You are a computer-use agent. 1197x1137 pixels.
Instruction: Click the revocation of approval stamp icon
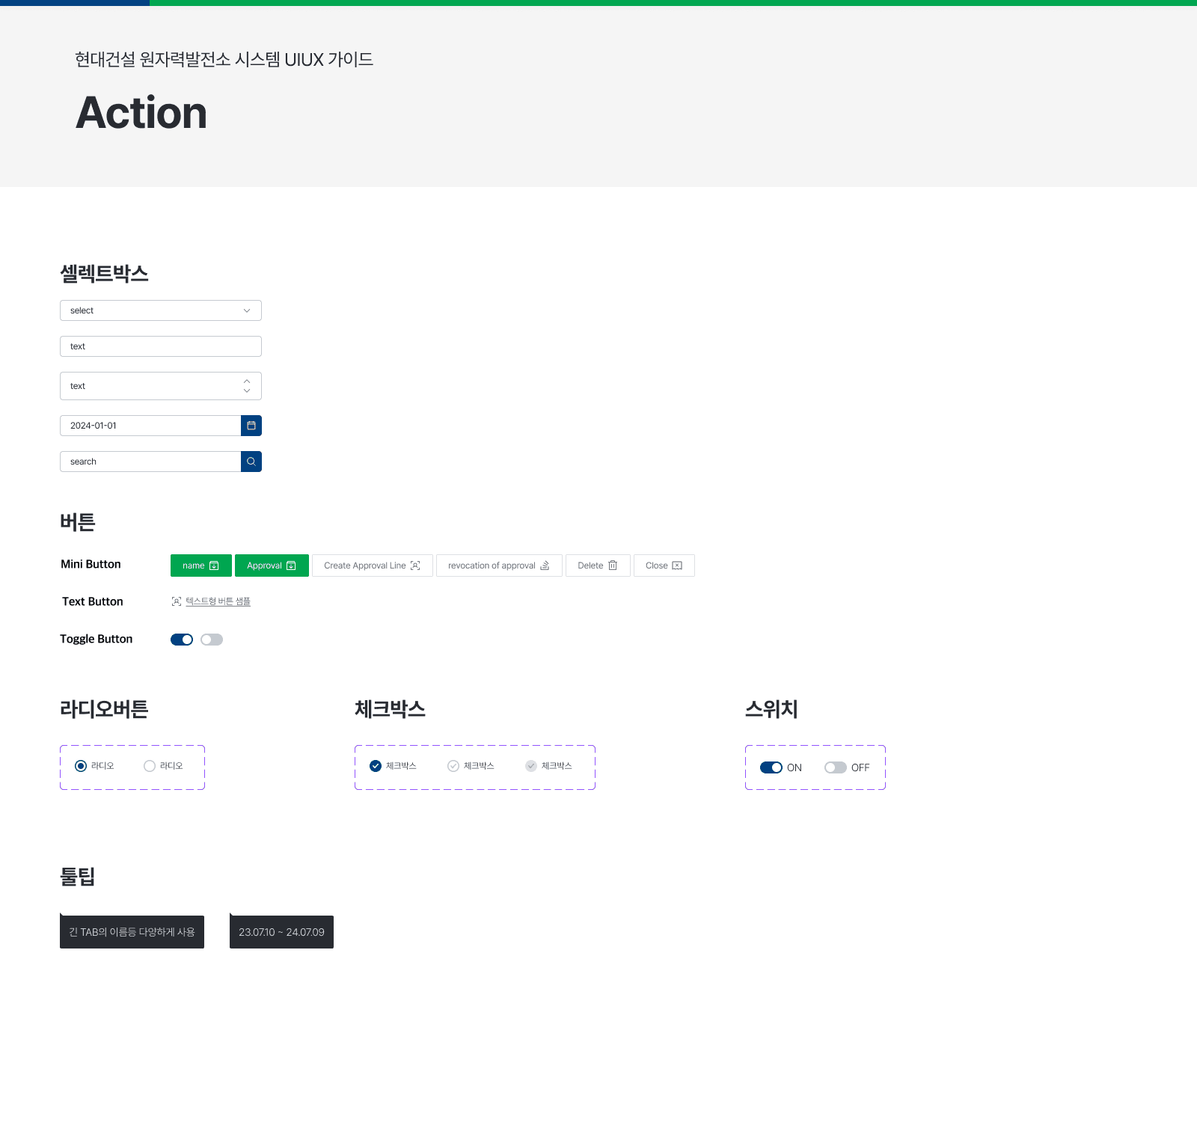coord(545,566)
